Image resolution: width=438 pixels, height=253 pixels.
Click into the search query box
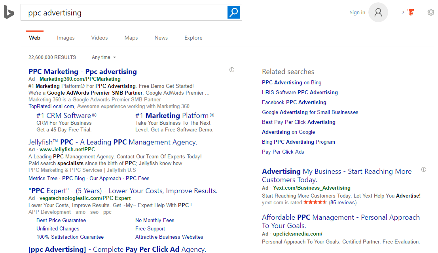[x=124, y=13]
